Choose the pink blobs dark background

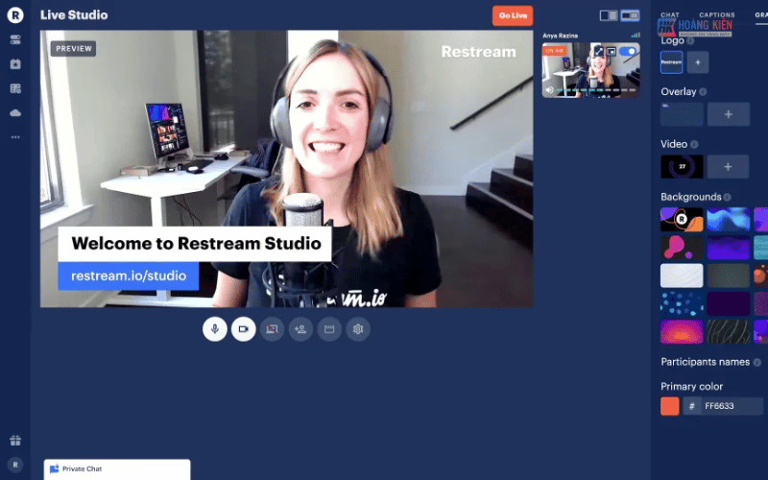[682, 248]
